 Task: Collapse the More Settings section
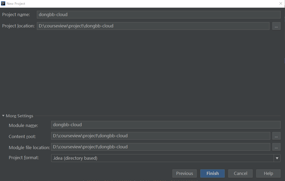(x=3, y=116)
